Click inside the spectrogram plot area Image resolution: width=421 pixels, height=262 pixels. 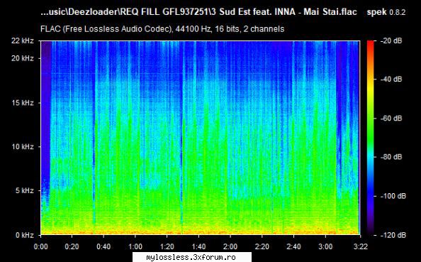[x=201, y=138]
